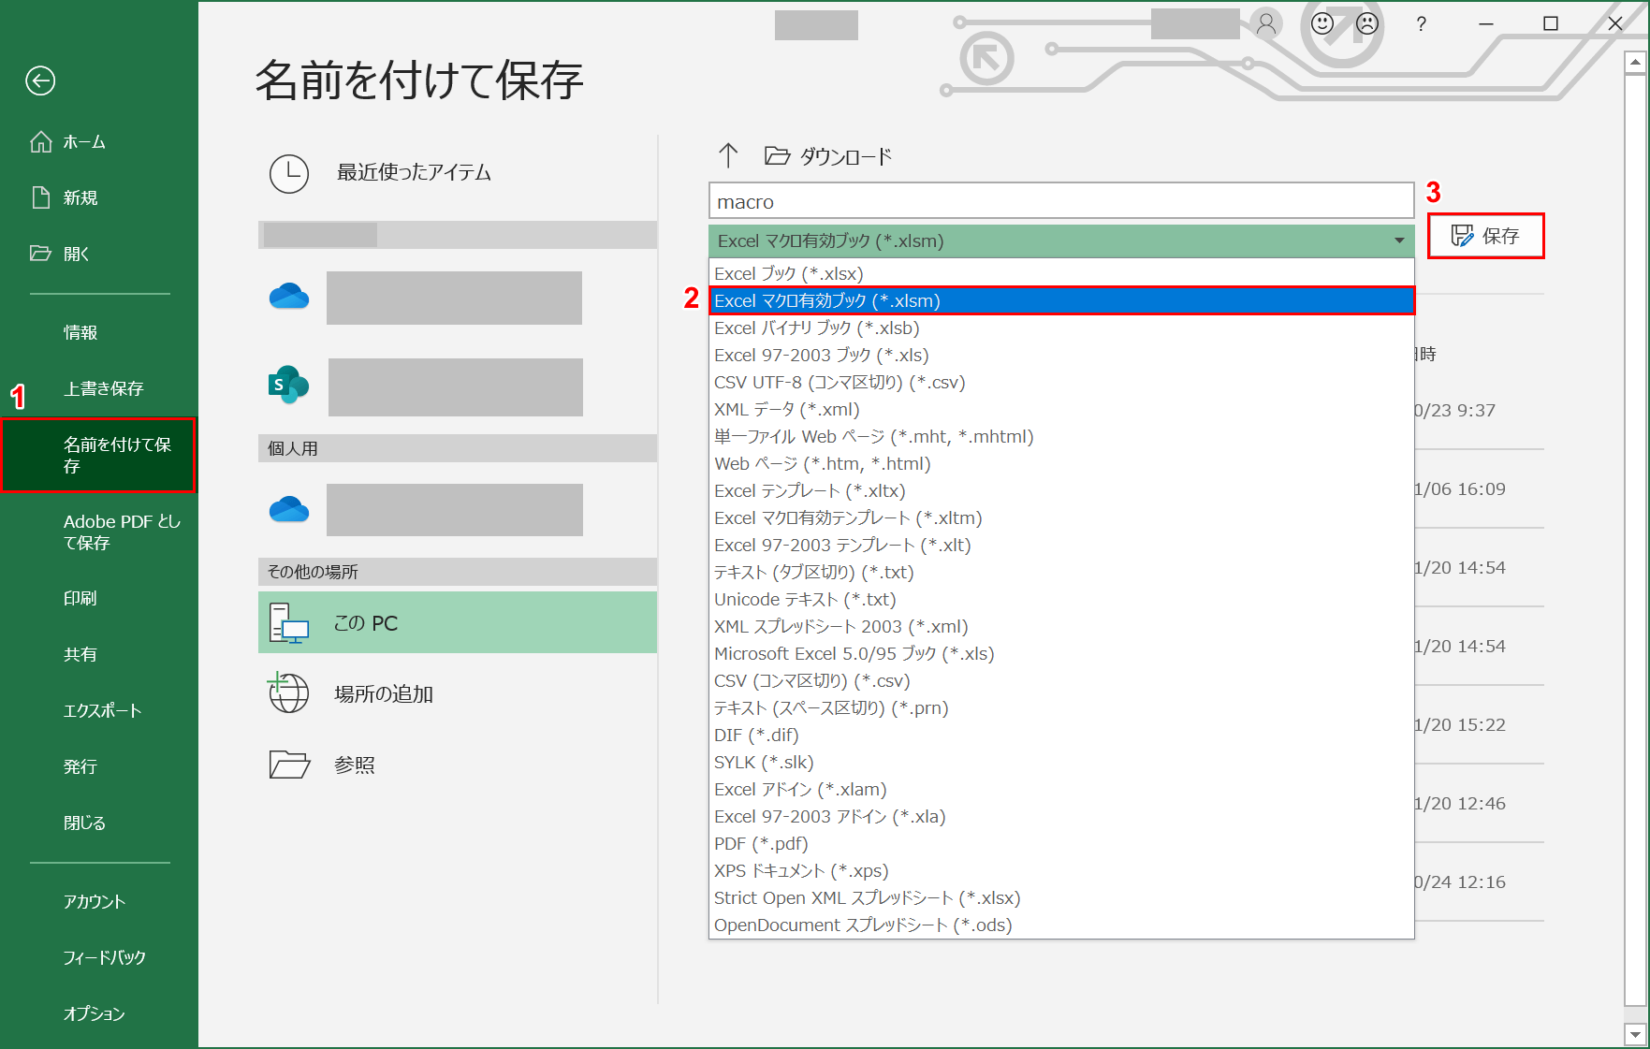Click the scrollbar up arrow
Screen dimensions: 1650x1049
(1635, 63)
